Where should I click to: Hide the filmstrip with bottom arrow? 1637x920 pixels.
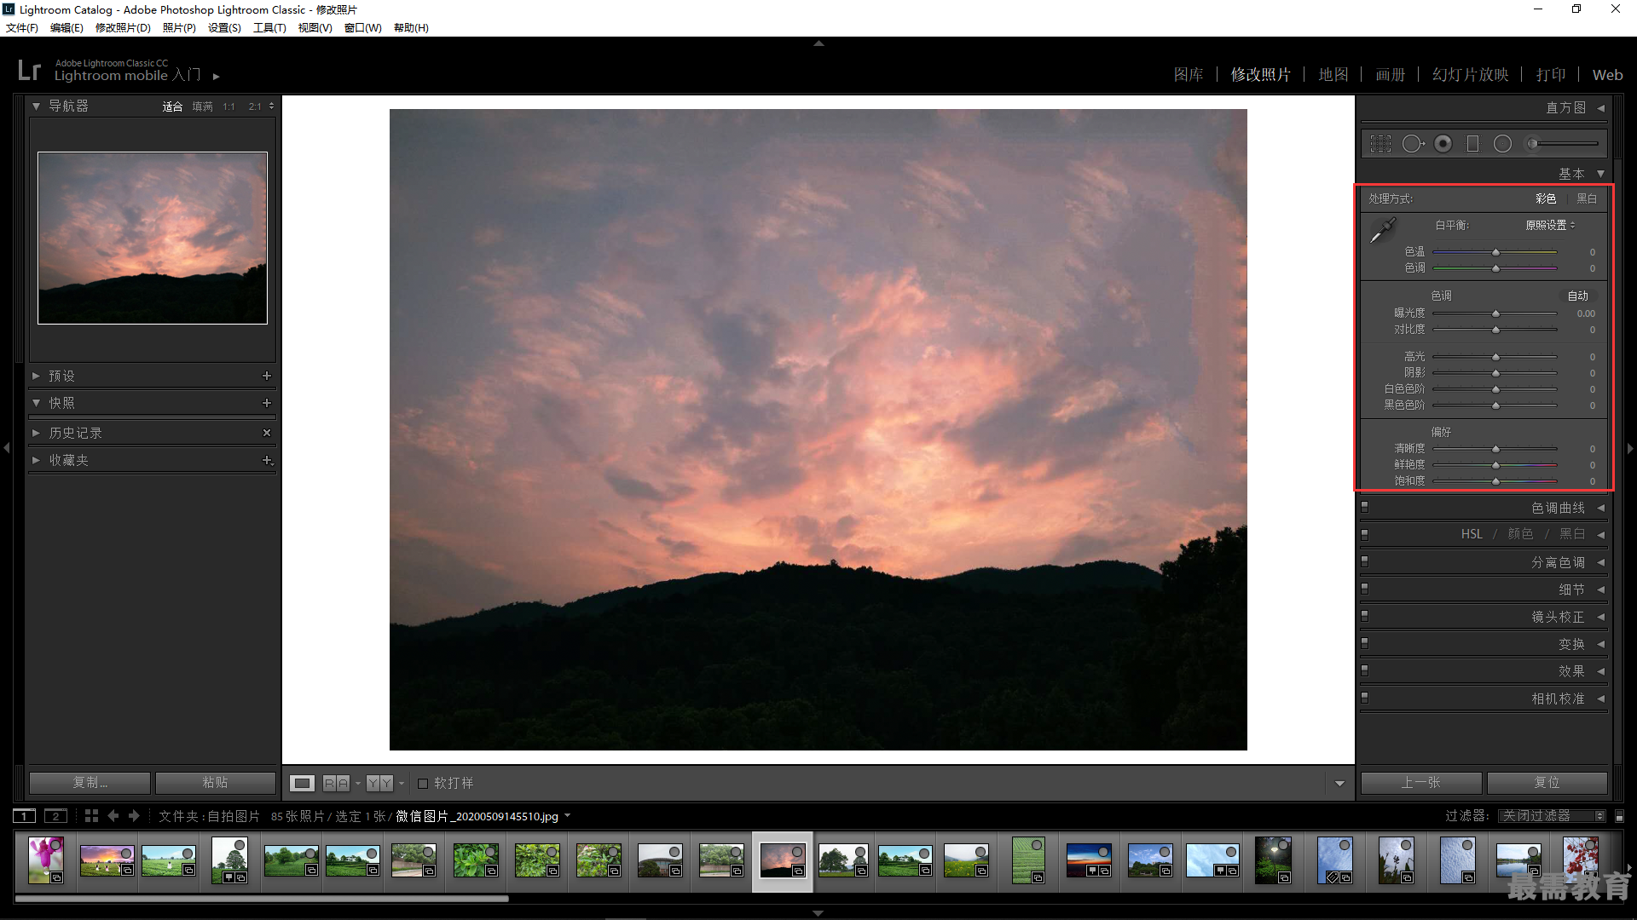pyautogui.click(x=818, y=913)
